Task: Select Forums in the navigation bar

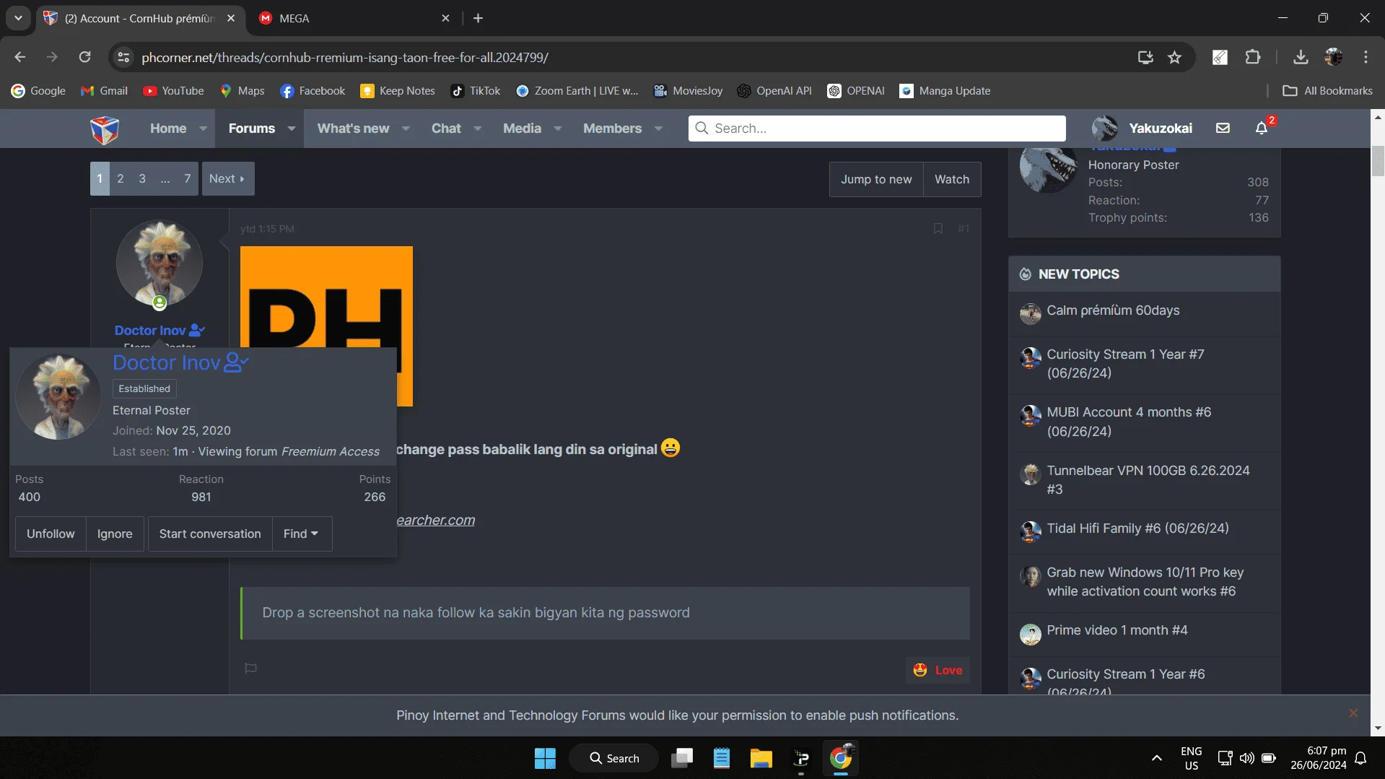Action: [x=252, y=129]
